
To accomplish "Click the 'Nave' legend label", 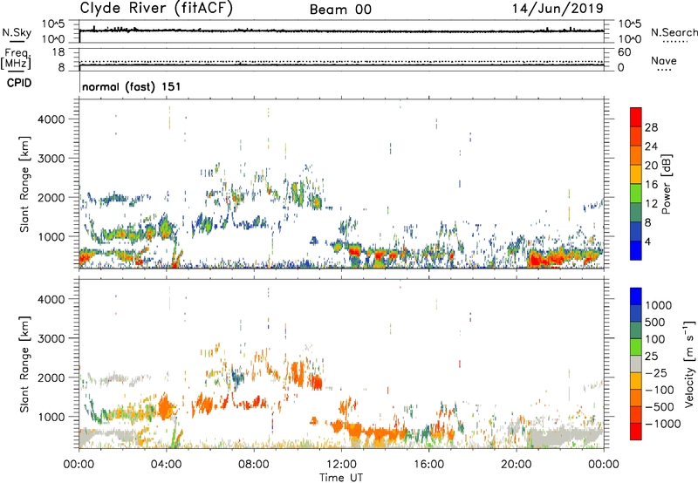I will click(x=664, y=60).
